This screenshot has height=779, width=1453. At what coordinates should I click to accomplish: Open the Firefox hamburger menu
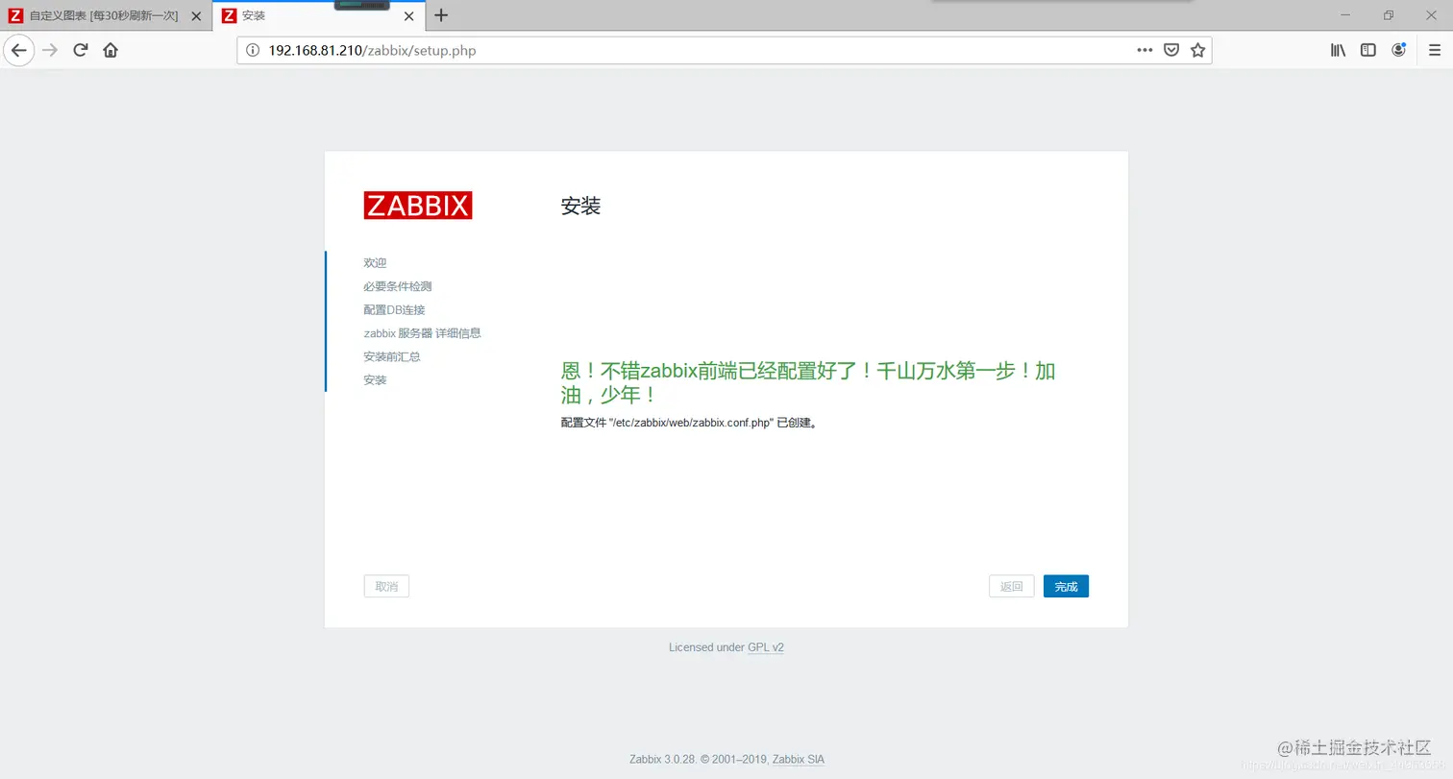pyautogui.click(x=1435, y=50)
